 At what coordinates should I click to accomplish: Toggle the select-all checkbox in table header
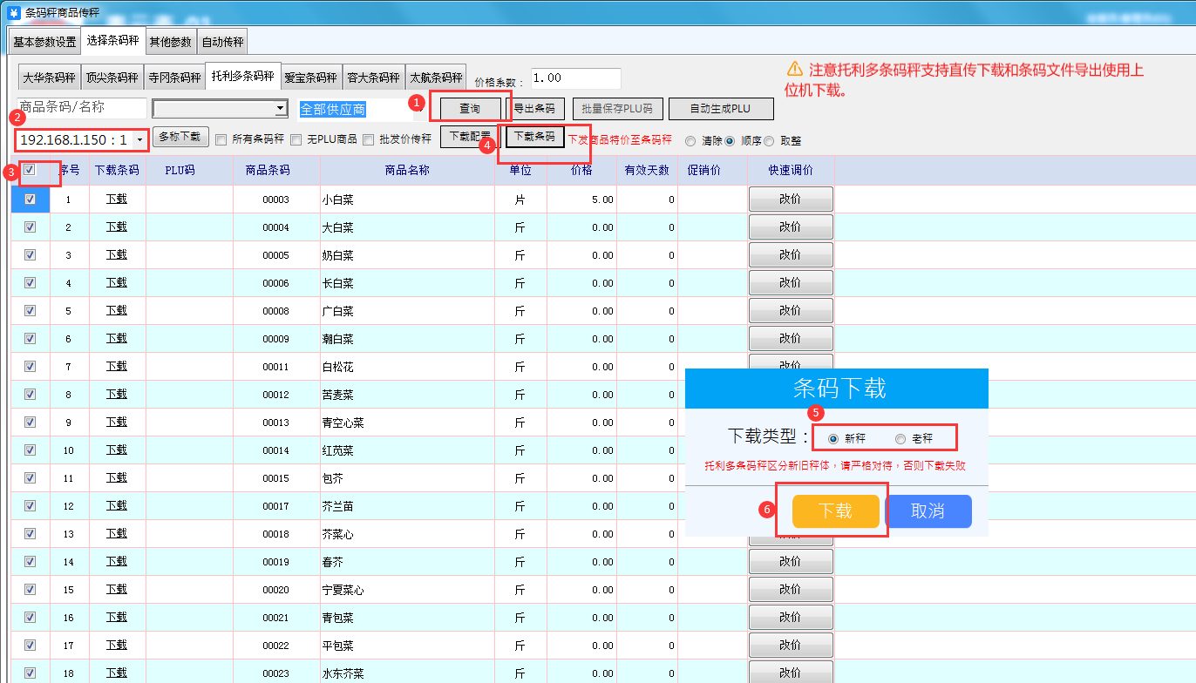(x=30, y=170)
